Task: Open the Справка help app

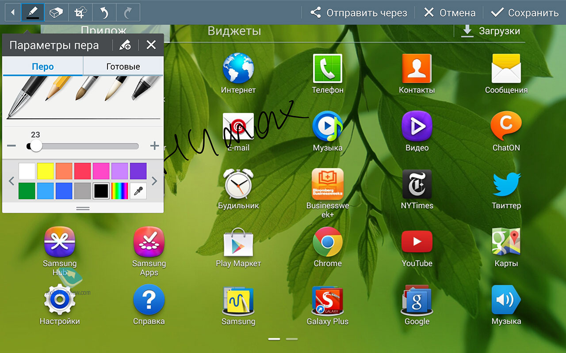Action: [x=149, y=305]
